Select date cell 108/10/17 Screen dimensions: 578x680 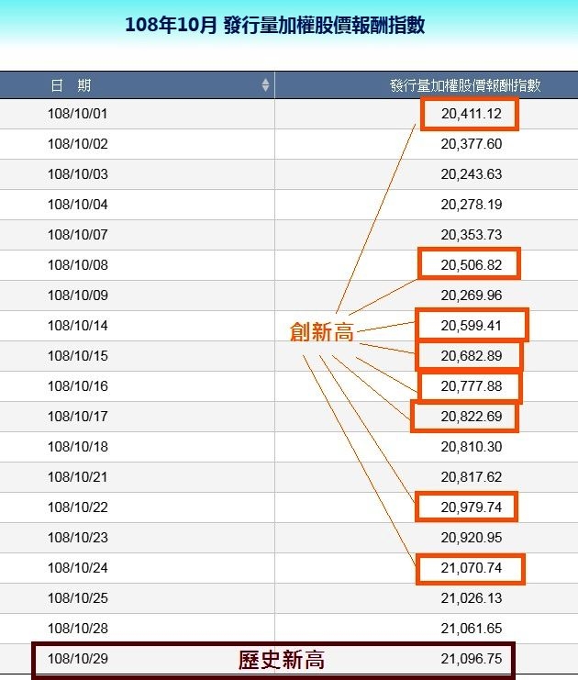pyautogui.click(x=78, y=417)
